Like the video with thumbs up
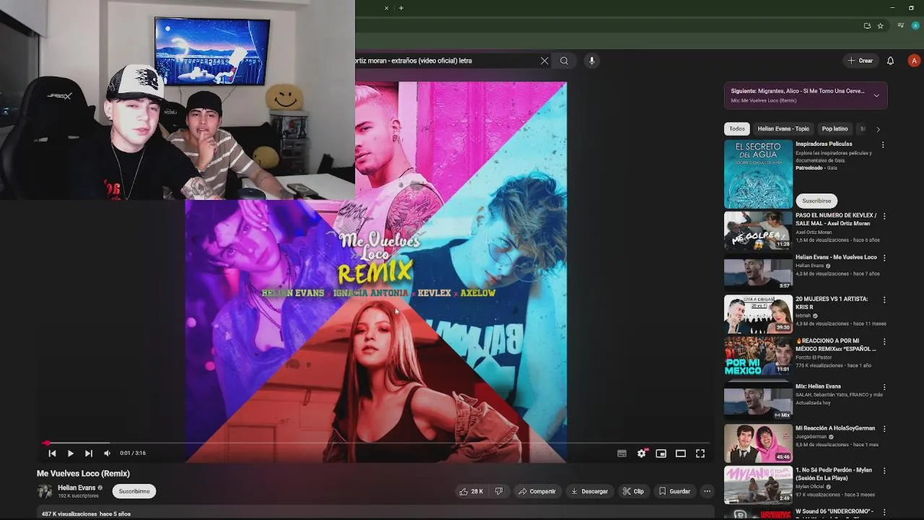Viewport: 924px width, 520px height. [x=471, y=491]
